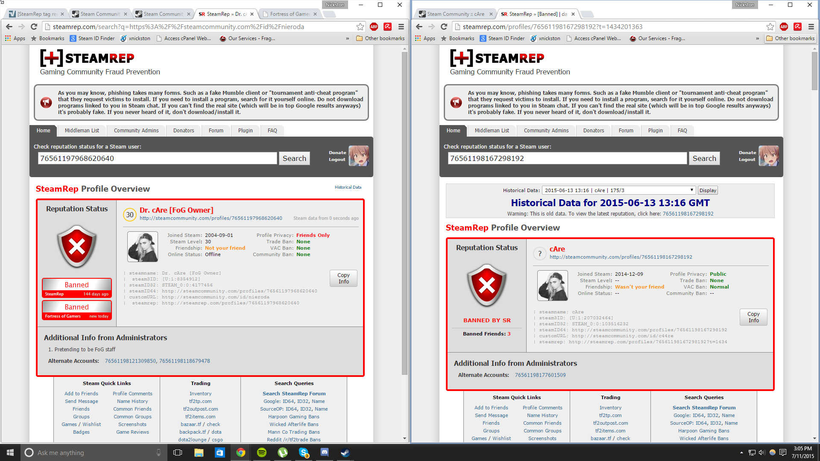820x461 pixels.
Task: Click the AdBlock Plus icon in left browser
Action: point(374,26)
